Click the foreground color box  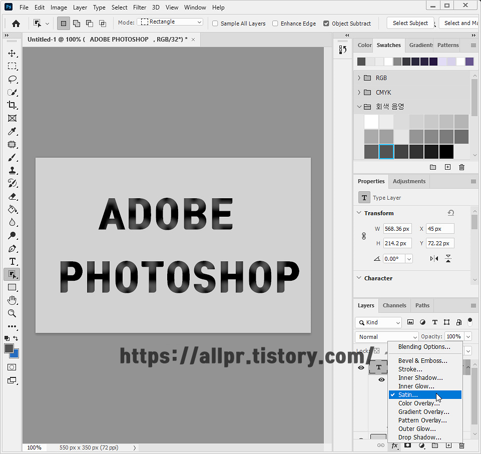tap(9, 348)
